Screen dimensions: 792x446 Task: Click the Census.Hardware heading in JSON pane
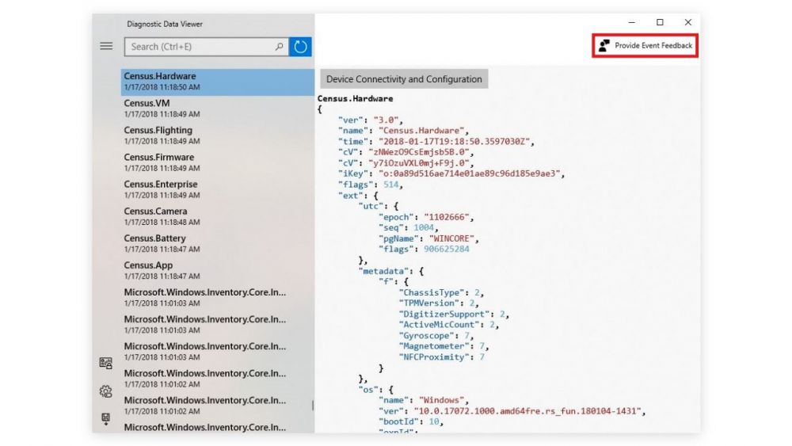pyautogui.click(x=355, y=98)
